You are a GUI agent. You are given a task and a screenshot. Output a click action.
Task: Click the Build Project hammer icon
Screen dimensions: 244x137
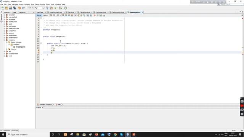47,8
